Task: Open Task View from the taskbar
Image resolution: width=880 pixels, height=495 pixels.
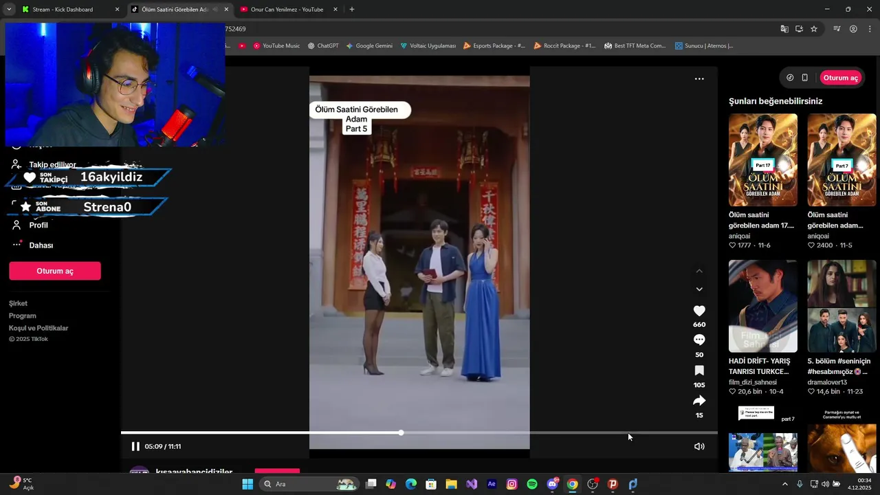Action: [x=371, y=484]
